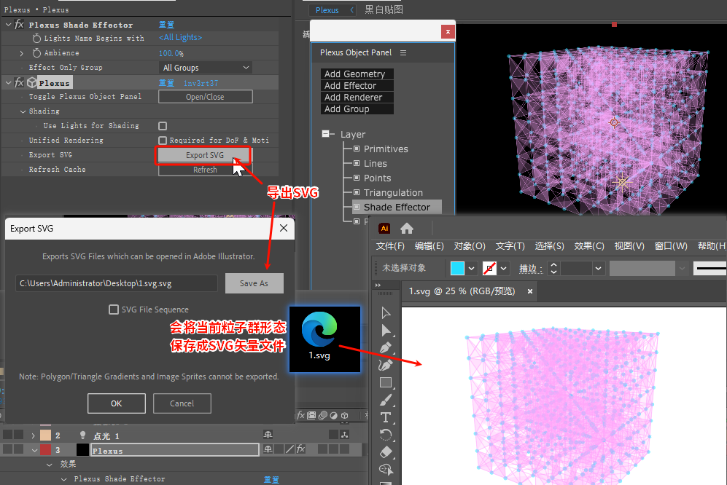Collapse Plexus layer 3 in timeline
Image resolution: width=727 pixels, height=485 pixels.
(x=34, y=450)
